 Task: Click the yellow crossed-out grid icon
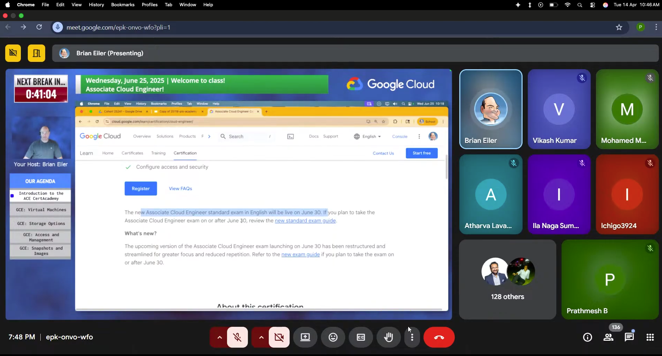[x=13, y=53]
